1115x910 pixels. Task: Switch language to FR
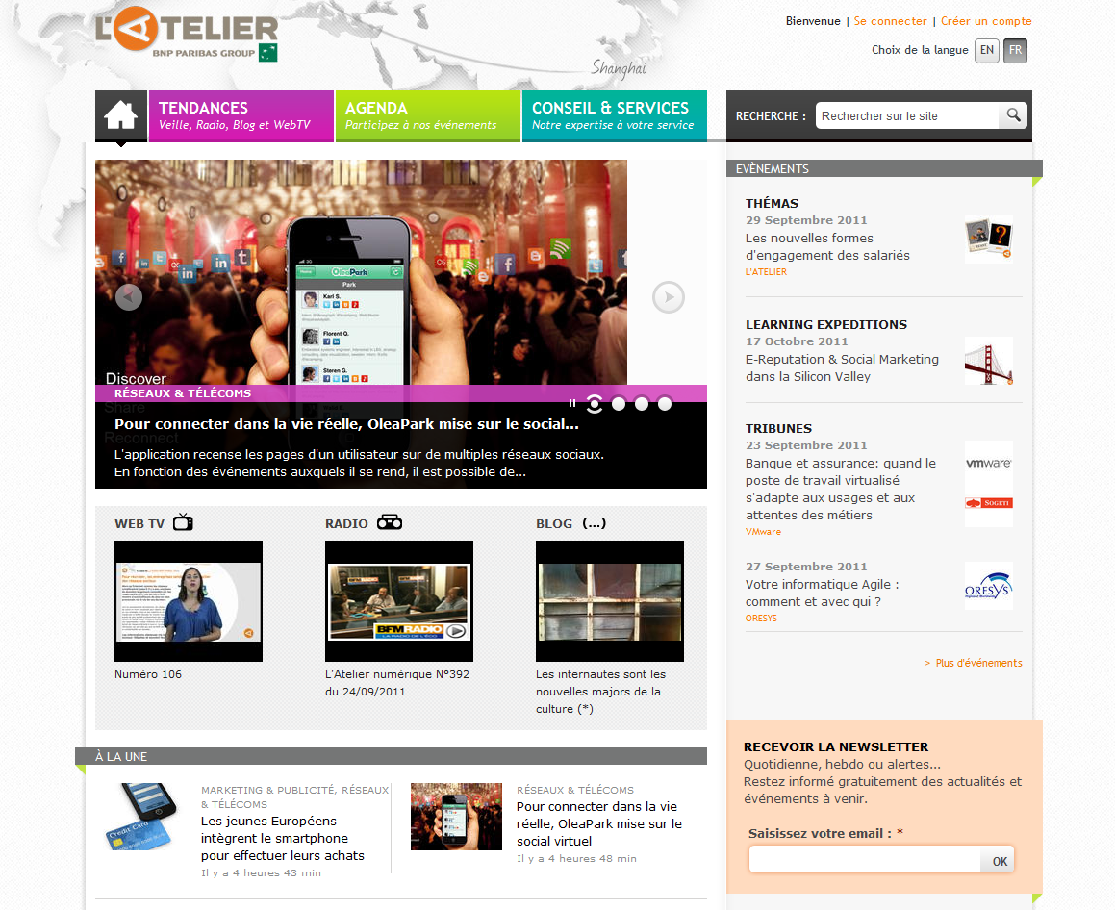1016,50
